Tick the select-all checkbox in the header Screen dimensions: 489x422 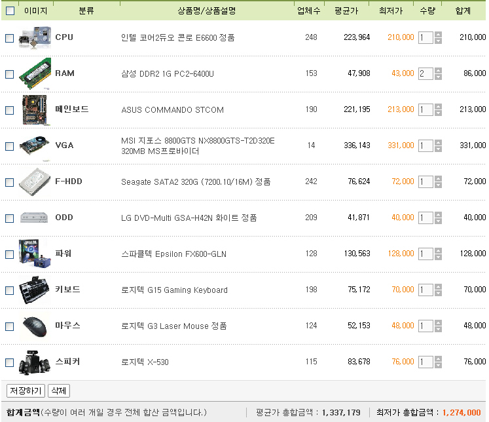pyautogui.click(x=10, y=11)
